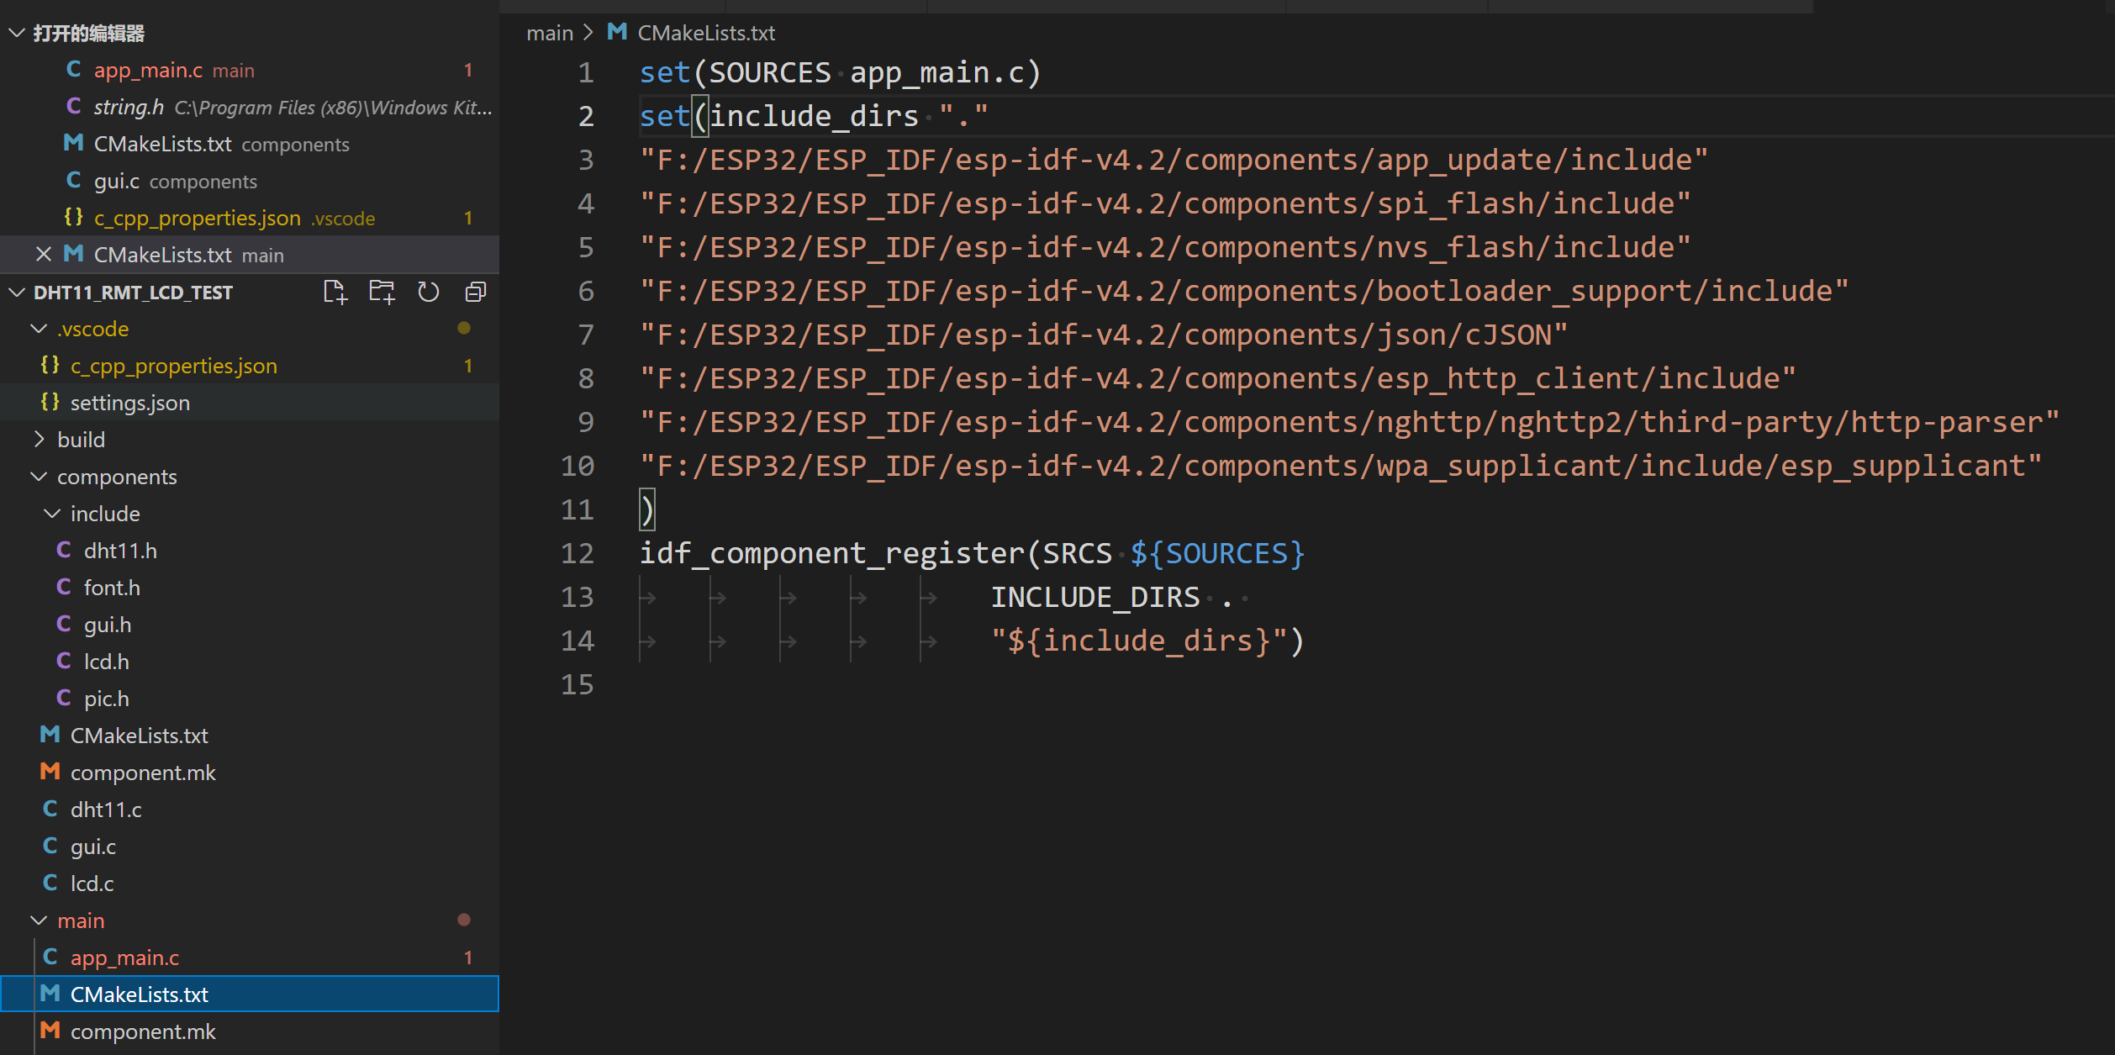Place cursor on line 12 idf_component_register
The height and width of the screenshot is (1055, 2115).
click(832, 553)
